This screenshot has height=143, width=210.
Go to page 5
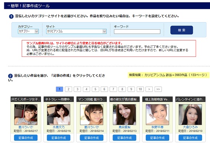click(95, 89)
